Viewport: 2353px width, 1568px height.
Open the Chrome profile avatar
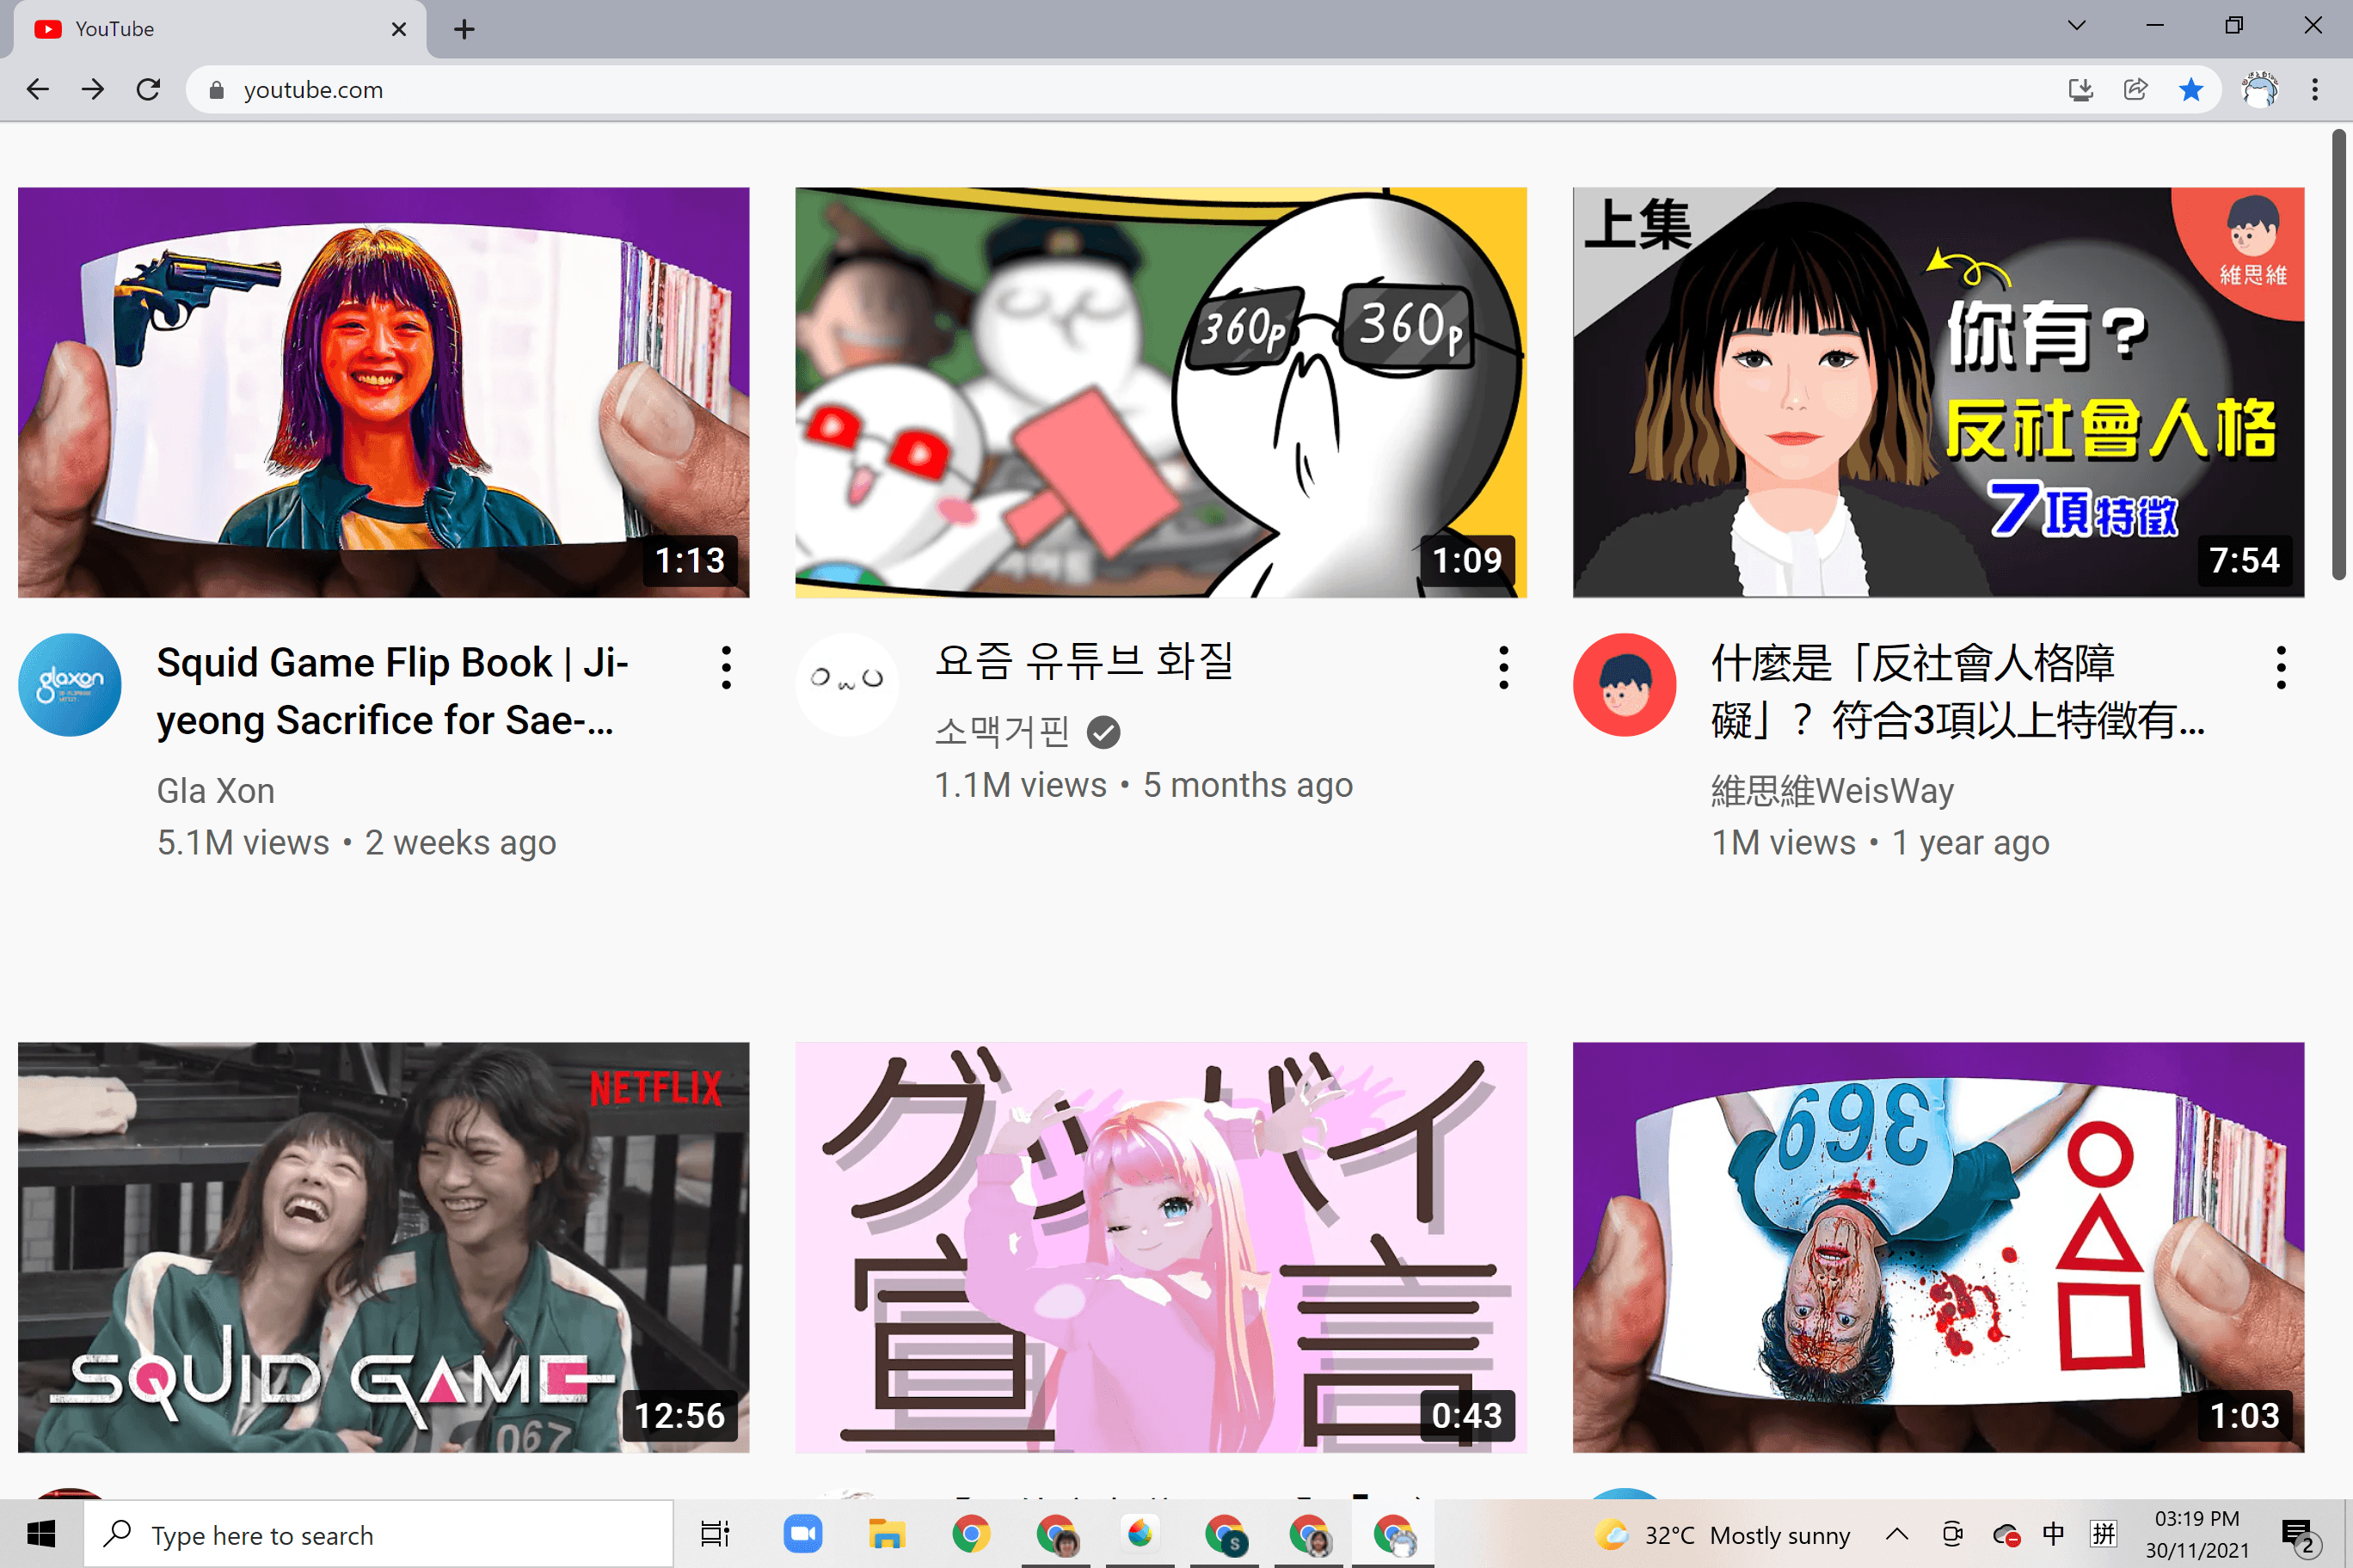coord(2259,90)
